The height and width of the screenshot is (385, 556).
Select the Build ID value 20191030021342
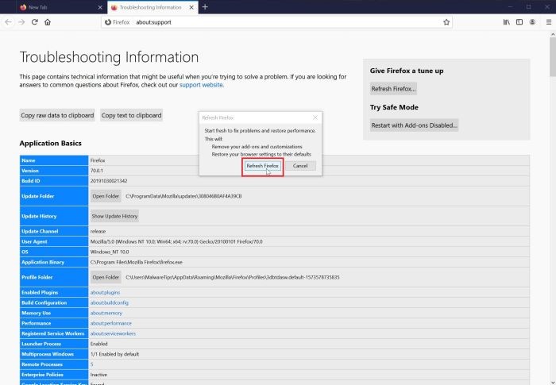pyautogui.click(x=109, y=181)
